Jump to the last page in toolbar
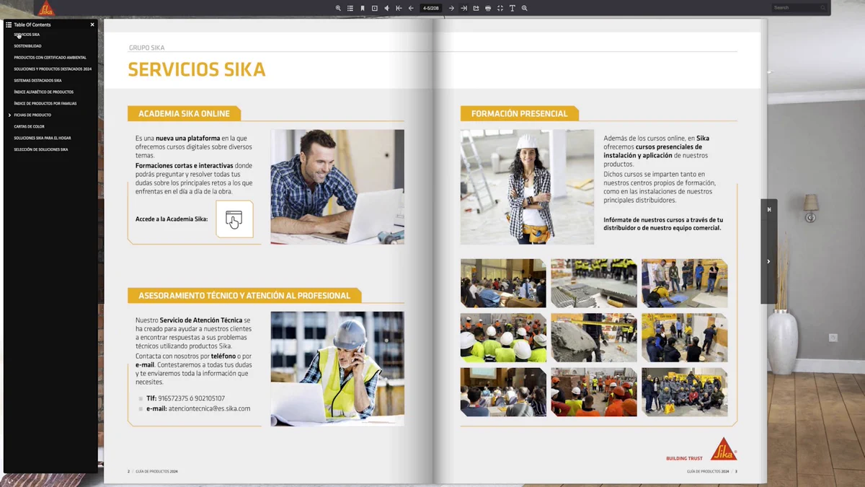Image resolution: width=865 pixels, height=487 pixels. coord(464,8)
